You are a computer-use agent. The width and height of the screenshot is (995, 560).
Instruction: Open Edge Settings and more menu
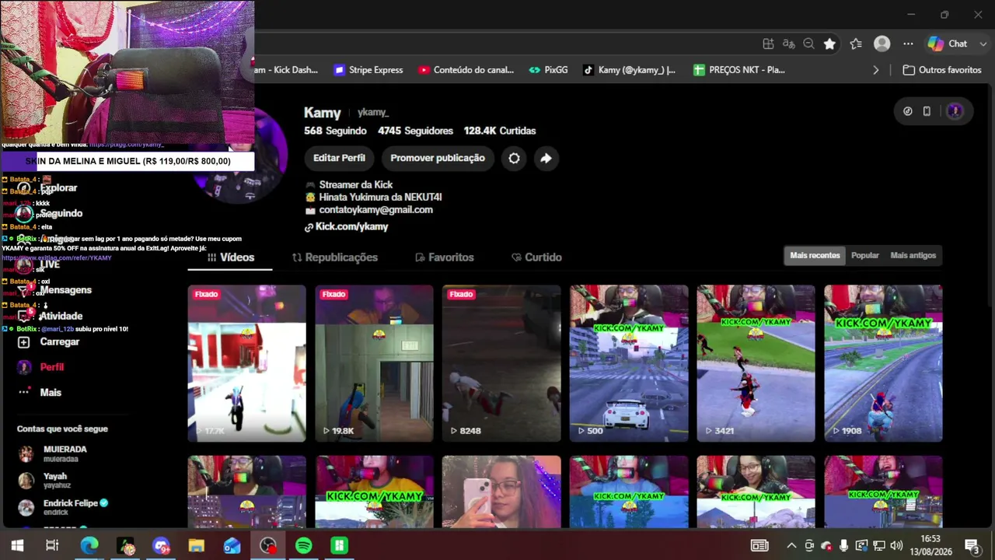click(x=908, y=44)
